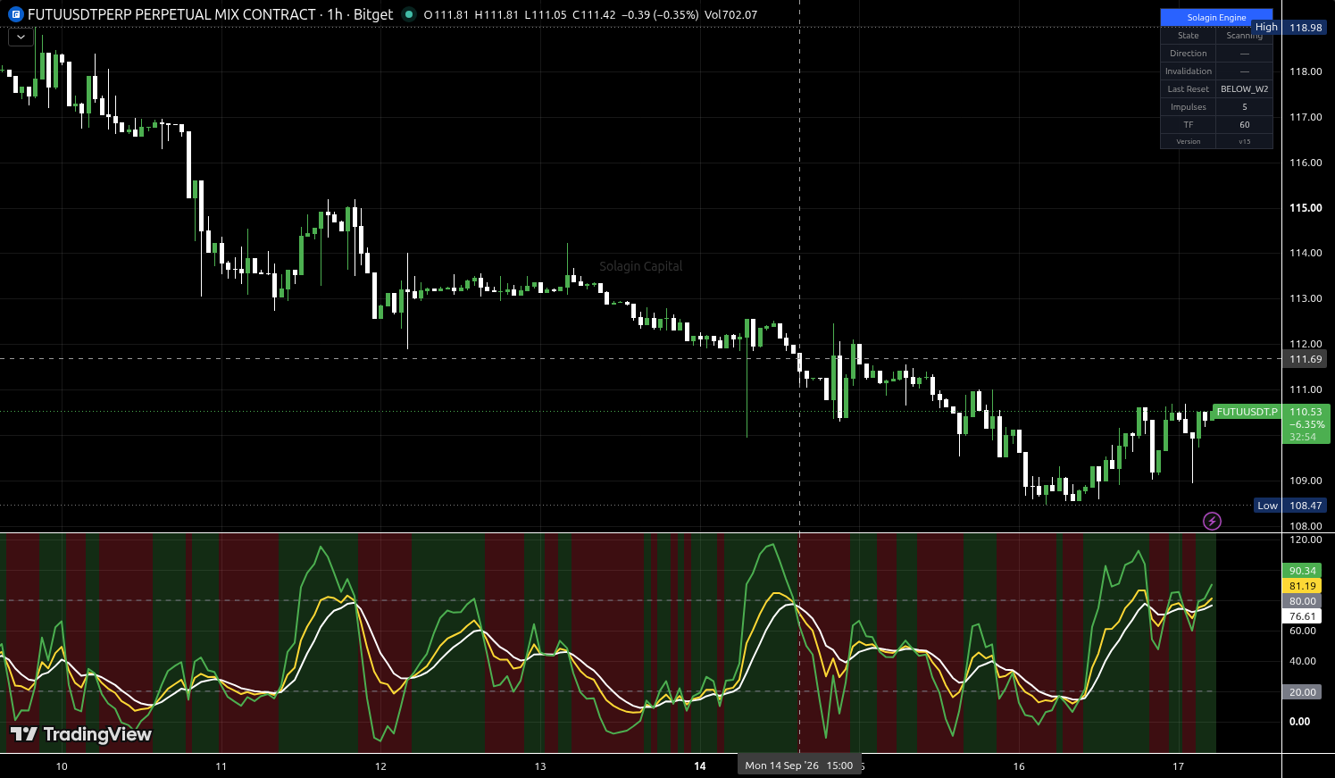
Task: Click the bold 14 on time axis
Action: tap(700, 766)
